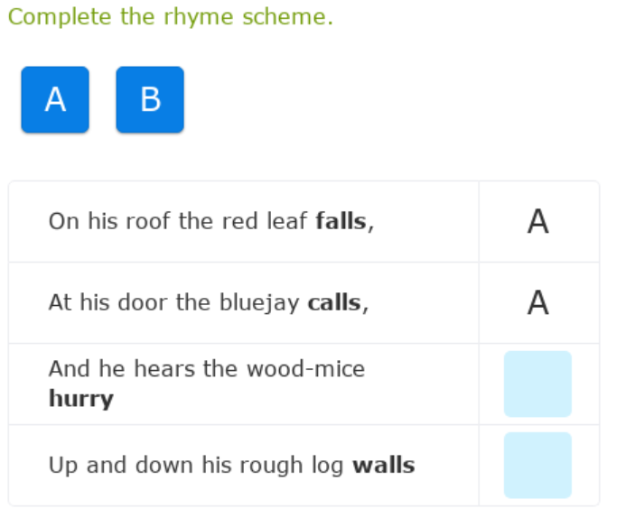
Task: Click the word 'roof' in first line
Action: pos(151,221)
